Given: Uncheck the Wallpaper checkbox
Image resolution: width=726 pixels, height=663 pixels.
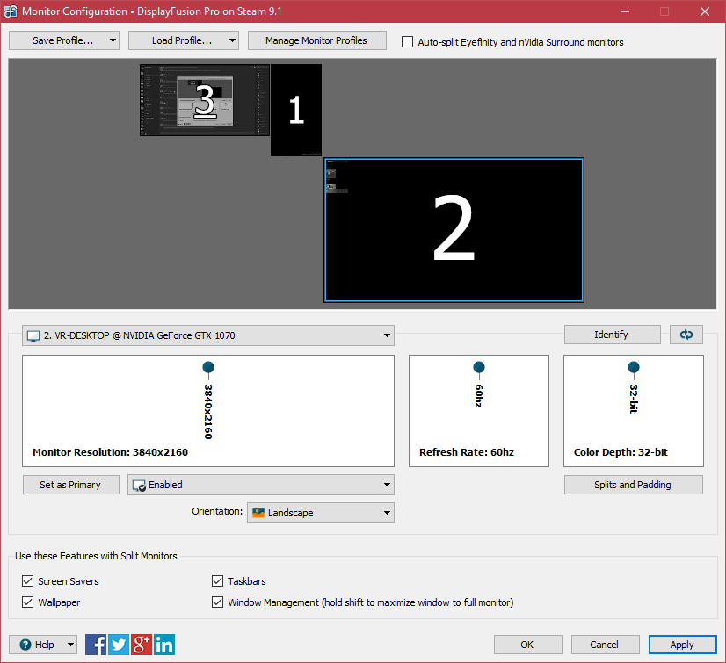Looking at the screenshot, I should pyautogui.click(x=27, y=602).
